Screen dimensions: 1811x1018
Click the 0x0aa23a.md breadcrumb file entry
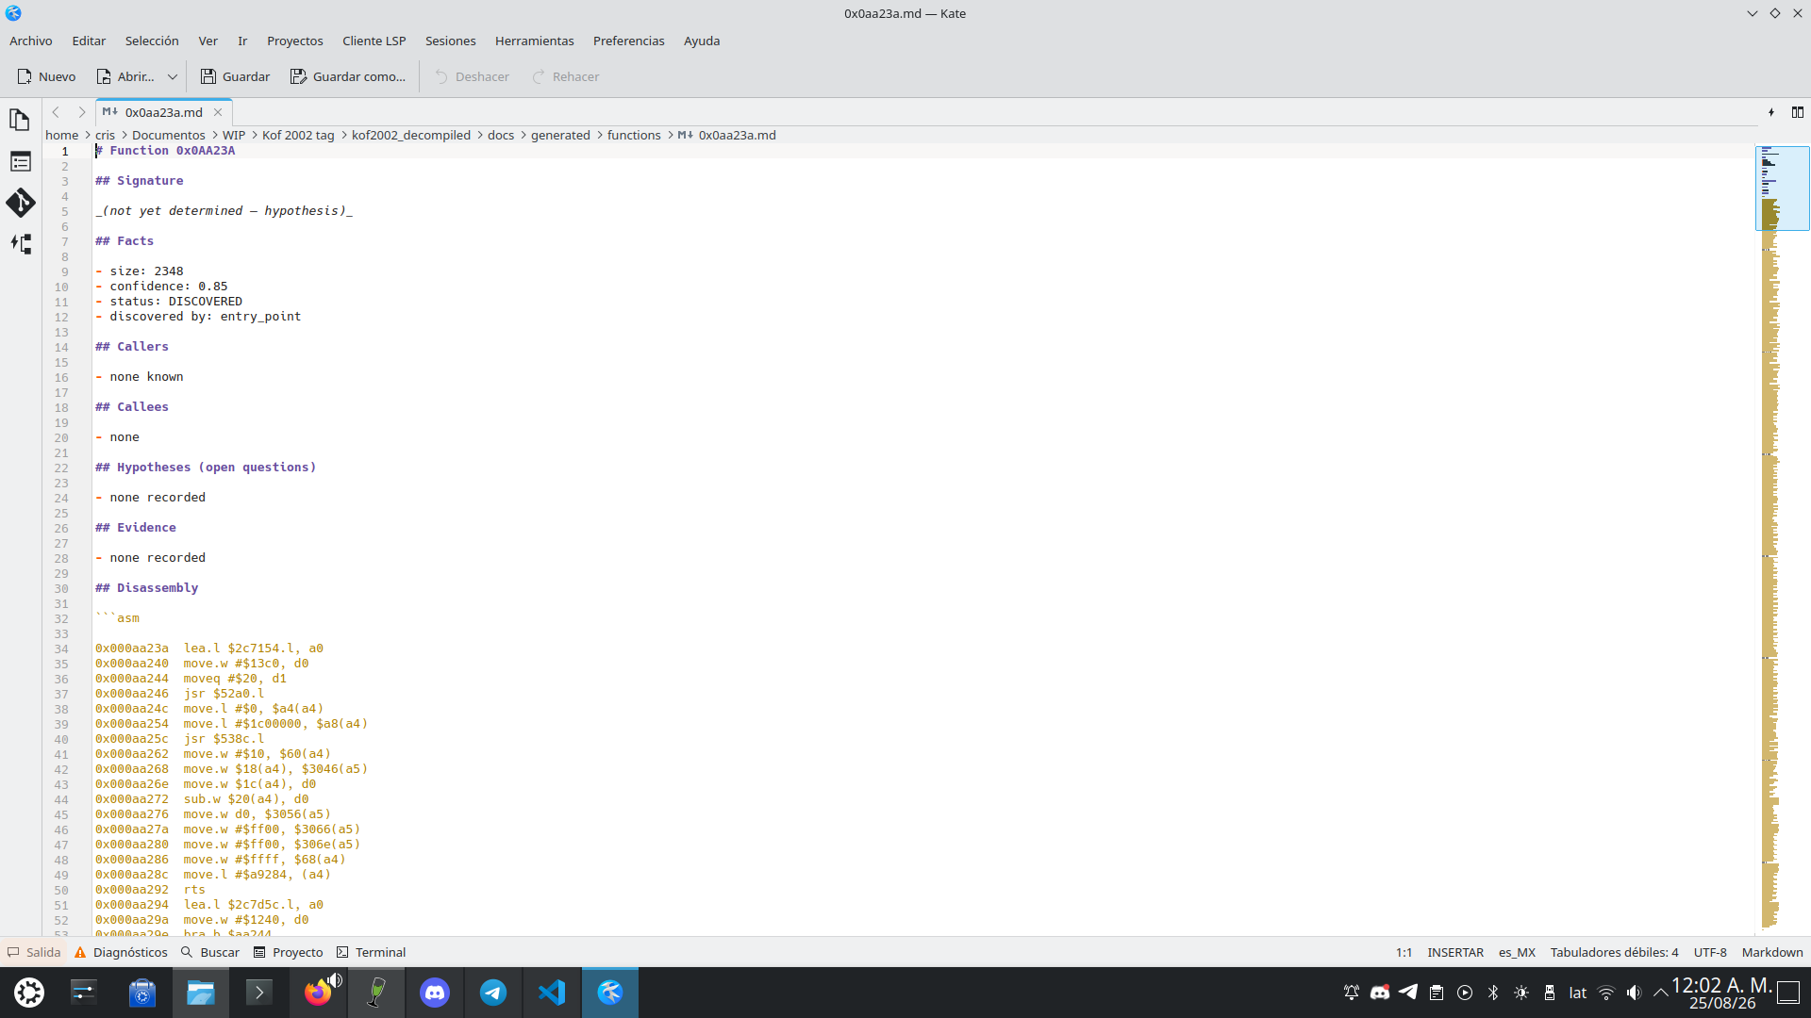click(727, 135)
